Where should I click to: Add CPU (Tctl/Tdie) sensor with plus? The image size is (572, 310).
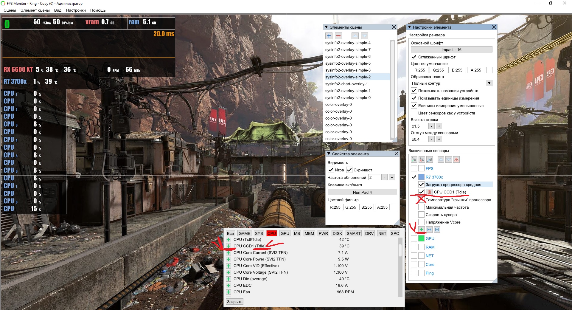[x=229, y=240]
